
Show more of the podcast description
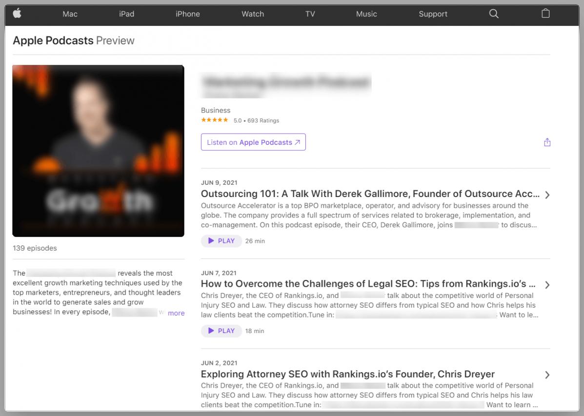tap(176, 313)
